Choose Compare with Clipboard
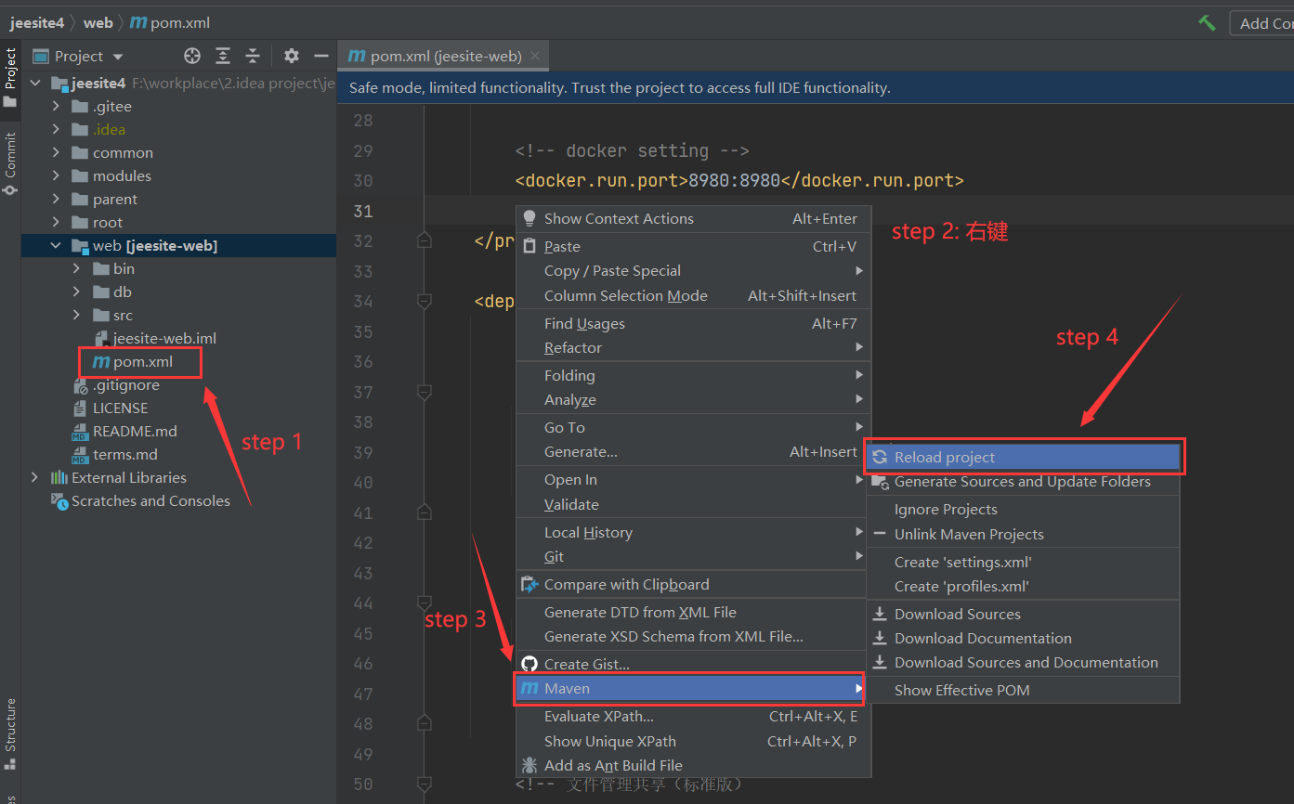The width and height of the screenshot is (1294, 804). click(x=693, y=584)
